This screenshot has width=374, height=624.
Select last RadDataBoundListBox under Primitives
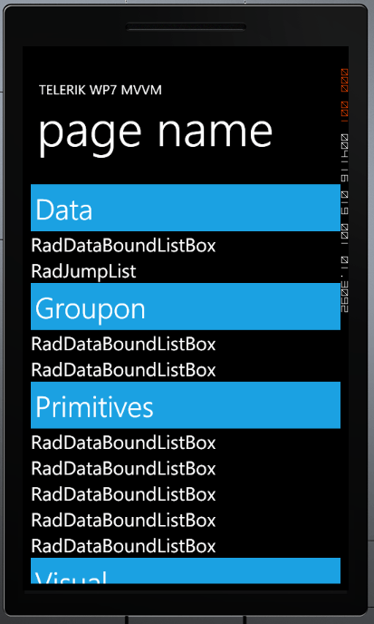pyautogui.click(x=123, y=546)
